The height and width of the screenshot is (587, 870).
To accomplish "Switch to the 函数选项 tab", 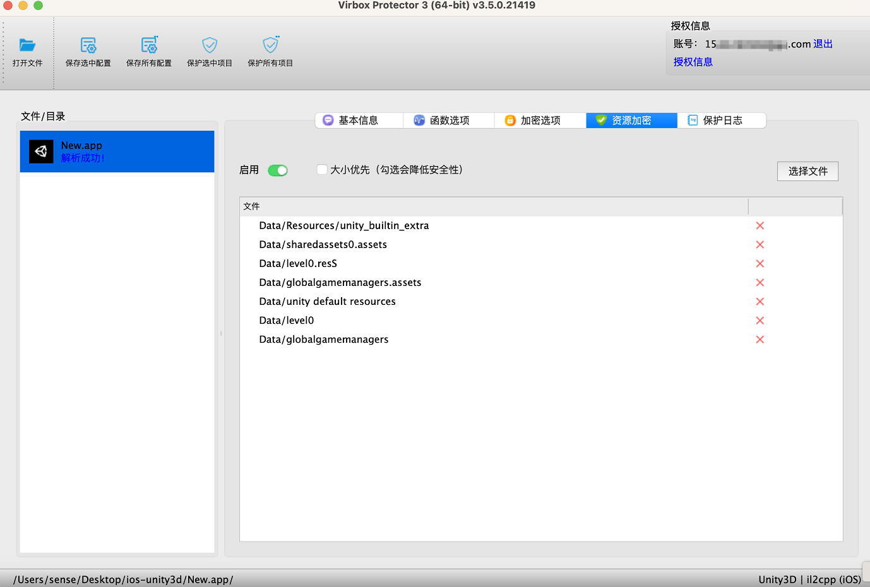I will tap(449, 121).
